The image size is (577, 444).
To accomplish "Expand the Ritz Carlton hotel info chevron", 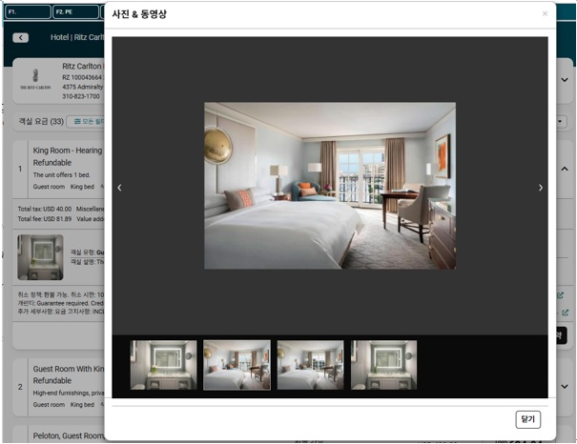I will 565,80.
